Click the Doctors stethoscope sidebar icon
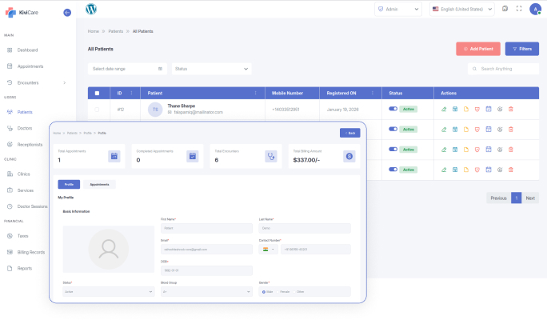Viewport: 547px width, 320px height. click(x=10, y=128)
